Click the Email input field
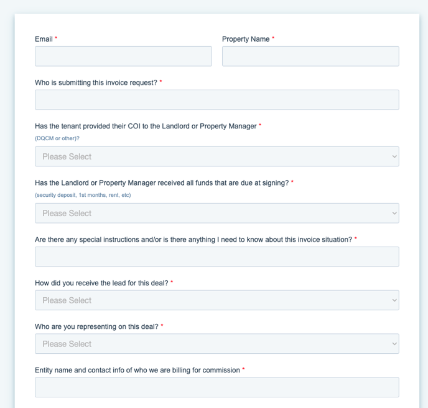The image size is (428, 408). 123,56
